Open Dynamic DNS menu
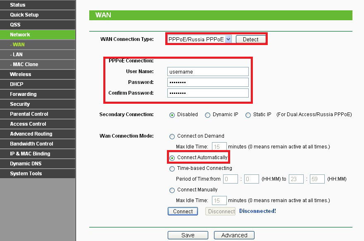This screenshot has width=364, height=241. point(38,164)
